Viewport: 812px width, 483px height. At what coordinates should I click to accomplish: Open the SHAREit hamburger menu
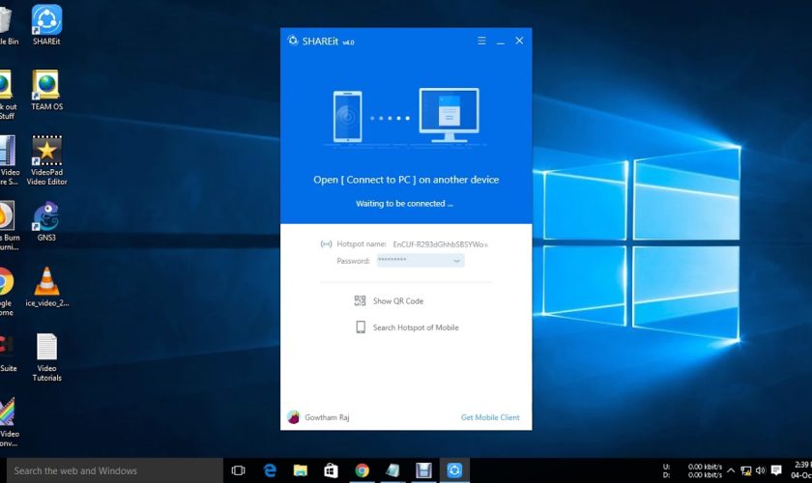click(x=481, y=41)
